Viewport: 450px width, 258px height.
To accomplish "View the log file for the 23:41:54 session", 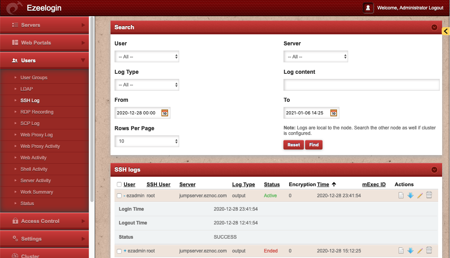I will (401, 195).
